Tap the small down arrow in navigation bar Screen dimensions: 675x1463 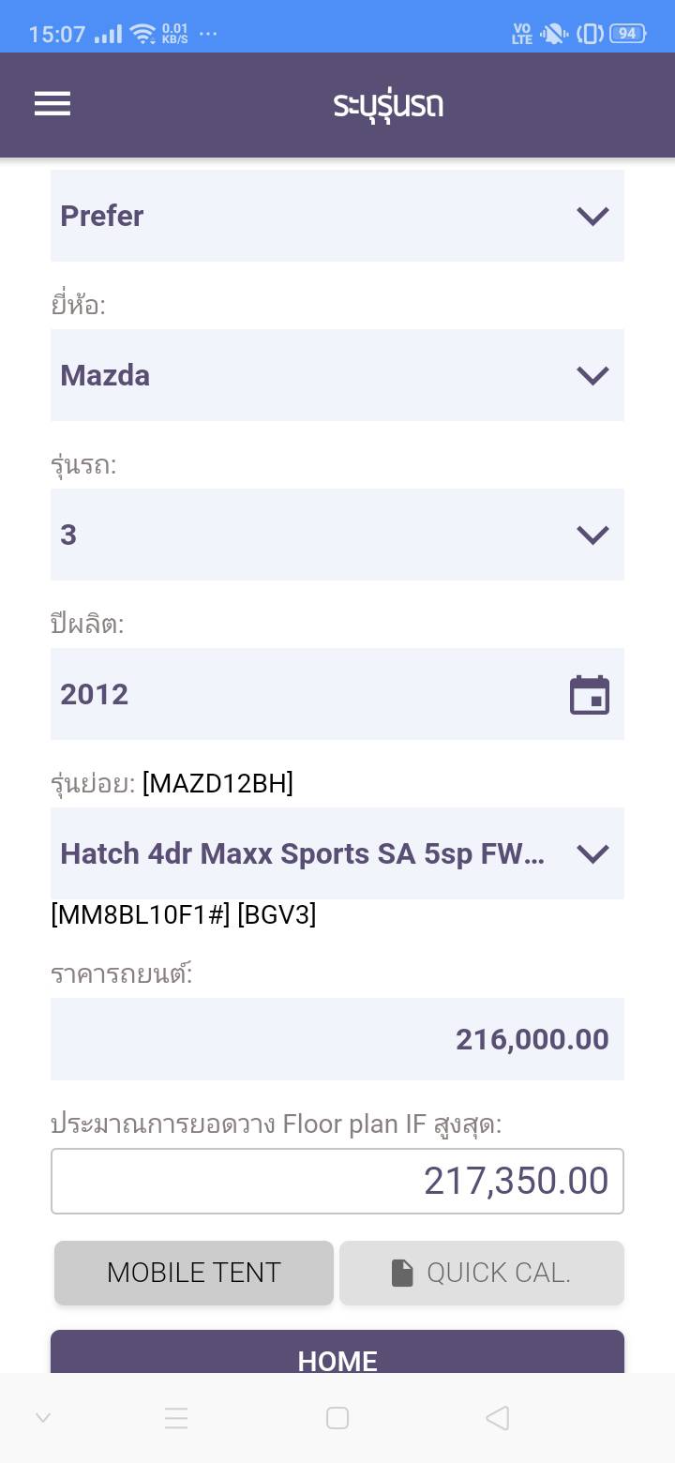point(43,1417)
